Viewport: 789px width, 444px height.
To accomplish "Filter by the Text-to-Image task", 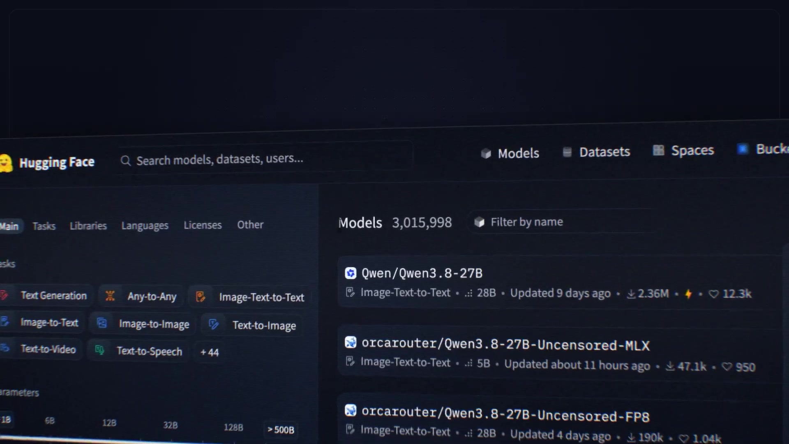I will [251, 325].
